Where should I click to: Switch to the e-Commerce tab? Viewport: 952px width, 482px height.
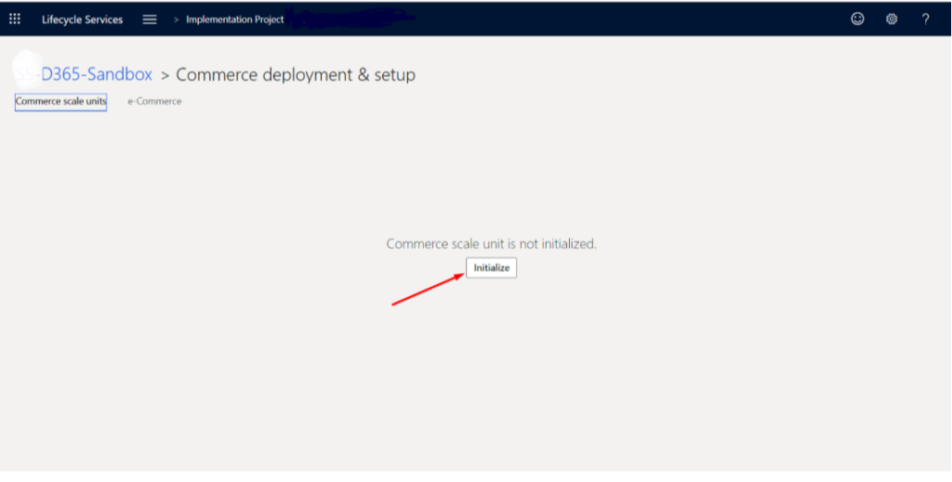[154, 101]
